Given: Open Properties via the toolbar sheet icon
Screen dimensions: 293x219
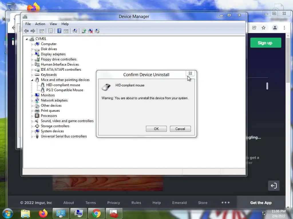Looking at the screenshot, I should pyautogui.click(x=50, y=31).
